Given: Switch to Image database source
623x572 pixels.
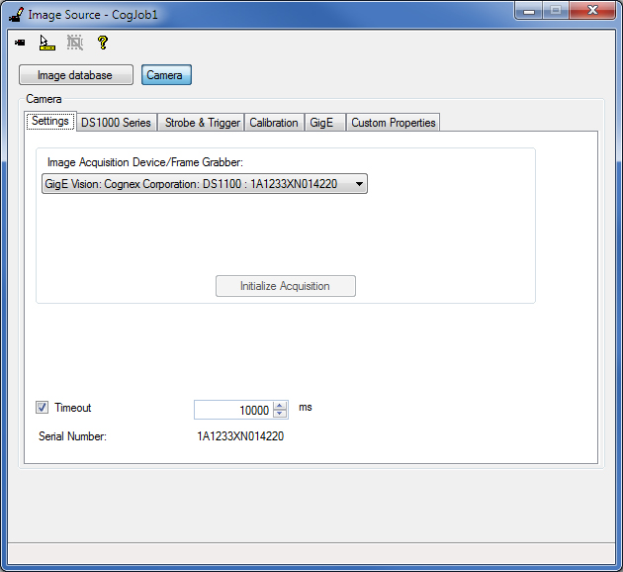Looking at the screenshot, I should 76,75.
